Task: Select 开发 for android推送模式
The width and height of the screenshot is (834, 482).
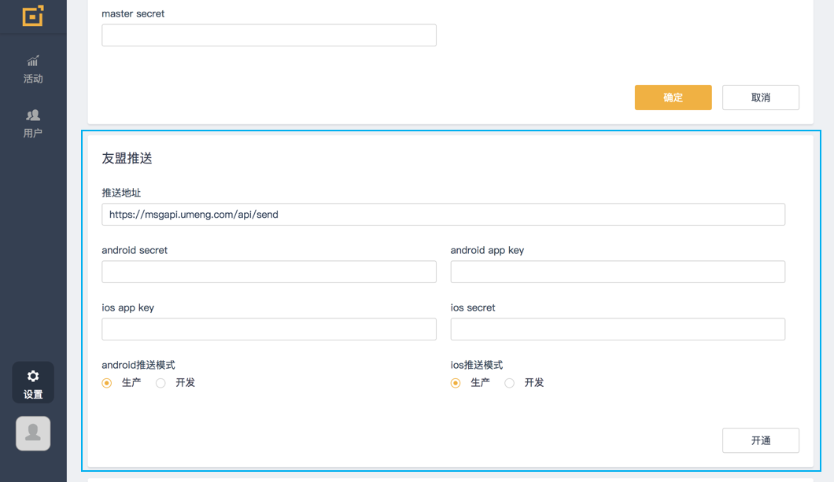Action: tap(161, 383)
